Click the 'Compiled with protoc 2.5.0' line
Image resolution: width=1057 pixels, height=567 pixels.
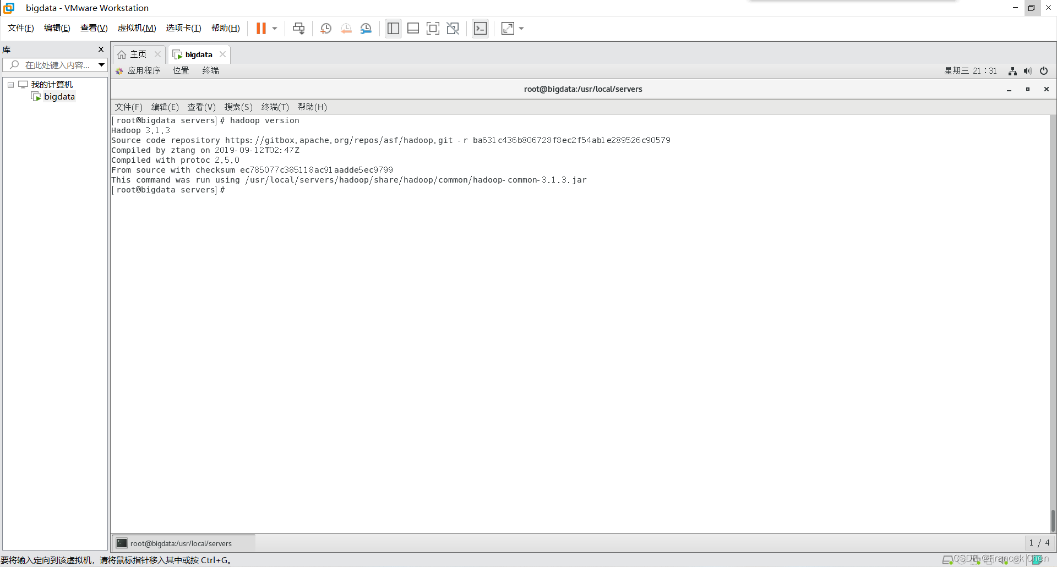175,160
